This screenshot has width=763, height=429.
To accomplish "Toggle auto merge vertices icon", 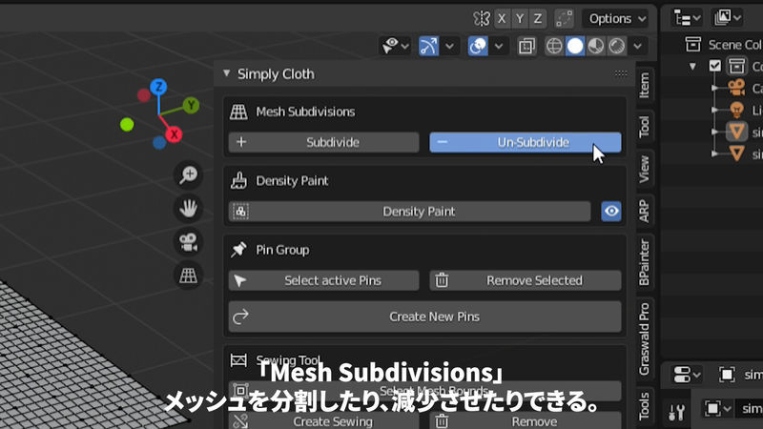I will pyautogui.click(x=564, y=19).
